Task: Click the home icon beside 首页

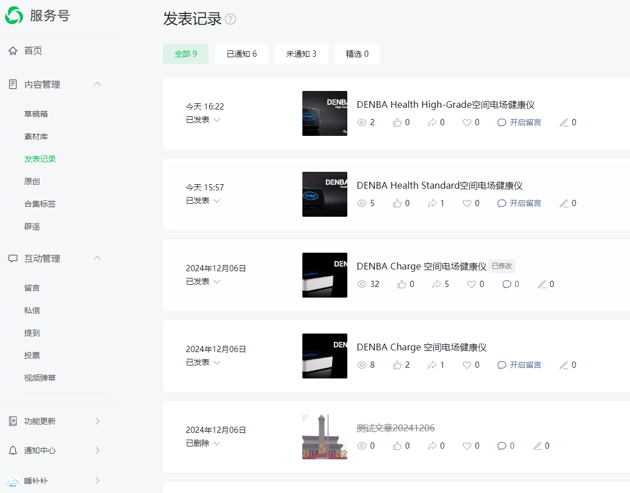Action: tap(13, 51)
